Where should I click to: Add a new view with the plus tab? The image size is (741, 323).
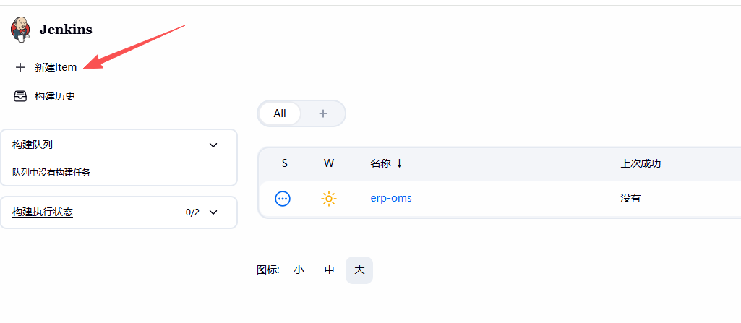pyautogui.click(x=322, y=113)
